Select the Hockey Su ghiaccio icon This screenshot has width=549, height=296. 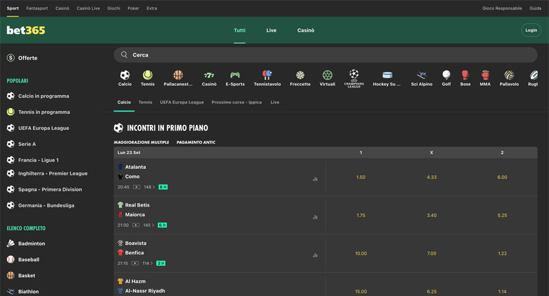pos(387,75)
